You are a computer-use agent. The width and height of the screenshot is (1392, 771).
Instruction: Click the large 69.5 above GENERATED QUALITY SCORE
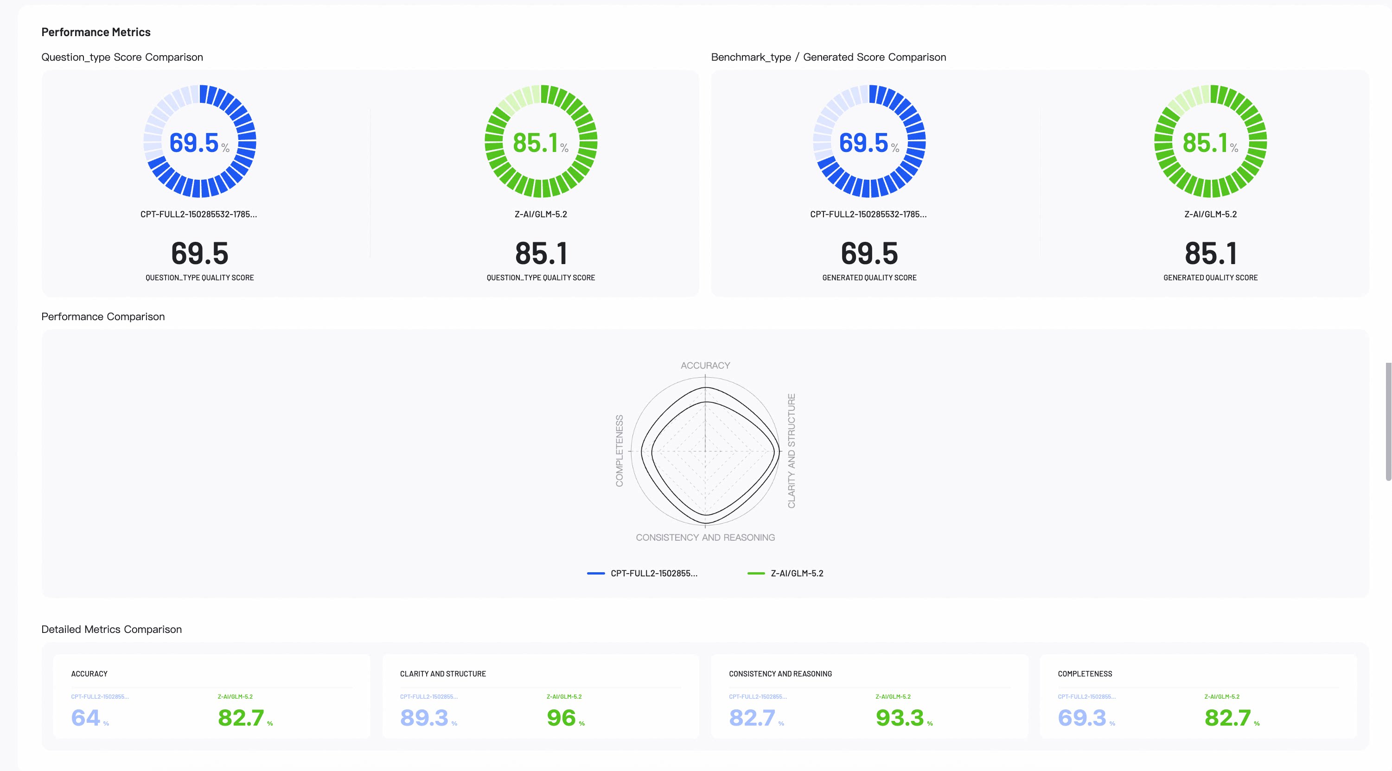869,254
